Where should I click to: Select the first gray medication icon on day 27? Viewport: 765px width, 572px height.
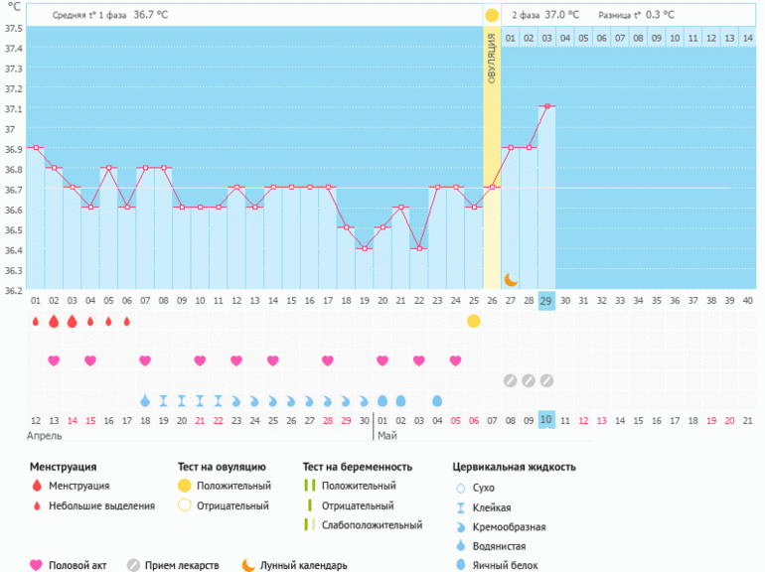click(x=511, y=380)
